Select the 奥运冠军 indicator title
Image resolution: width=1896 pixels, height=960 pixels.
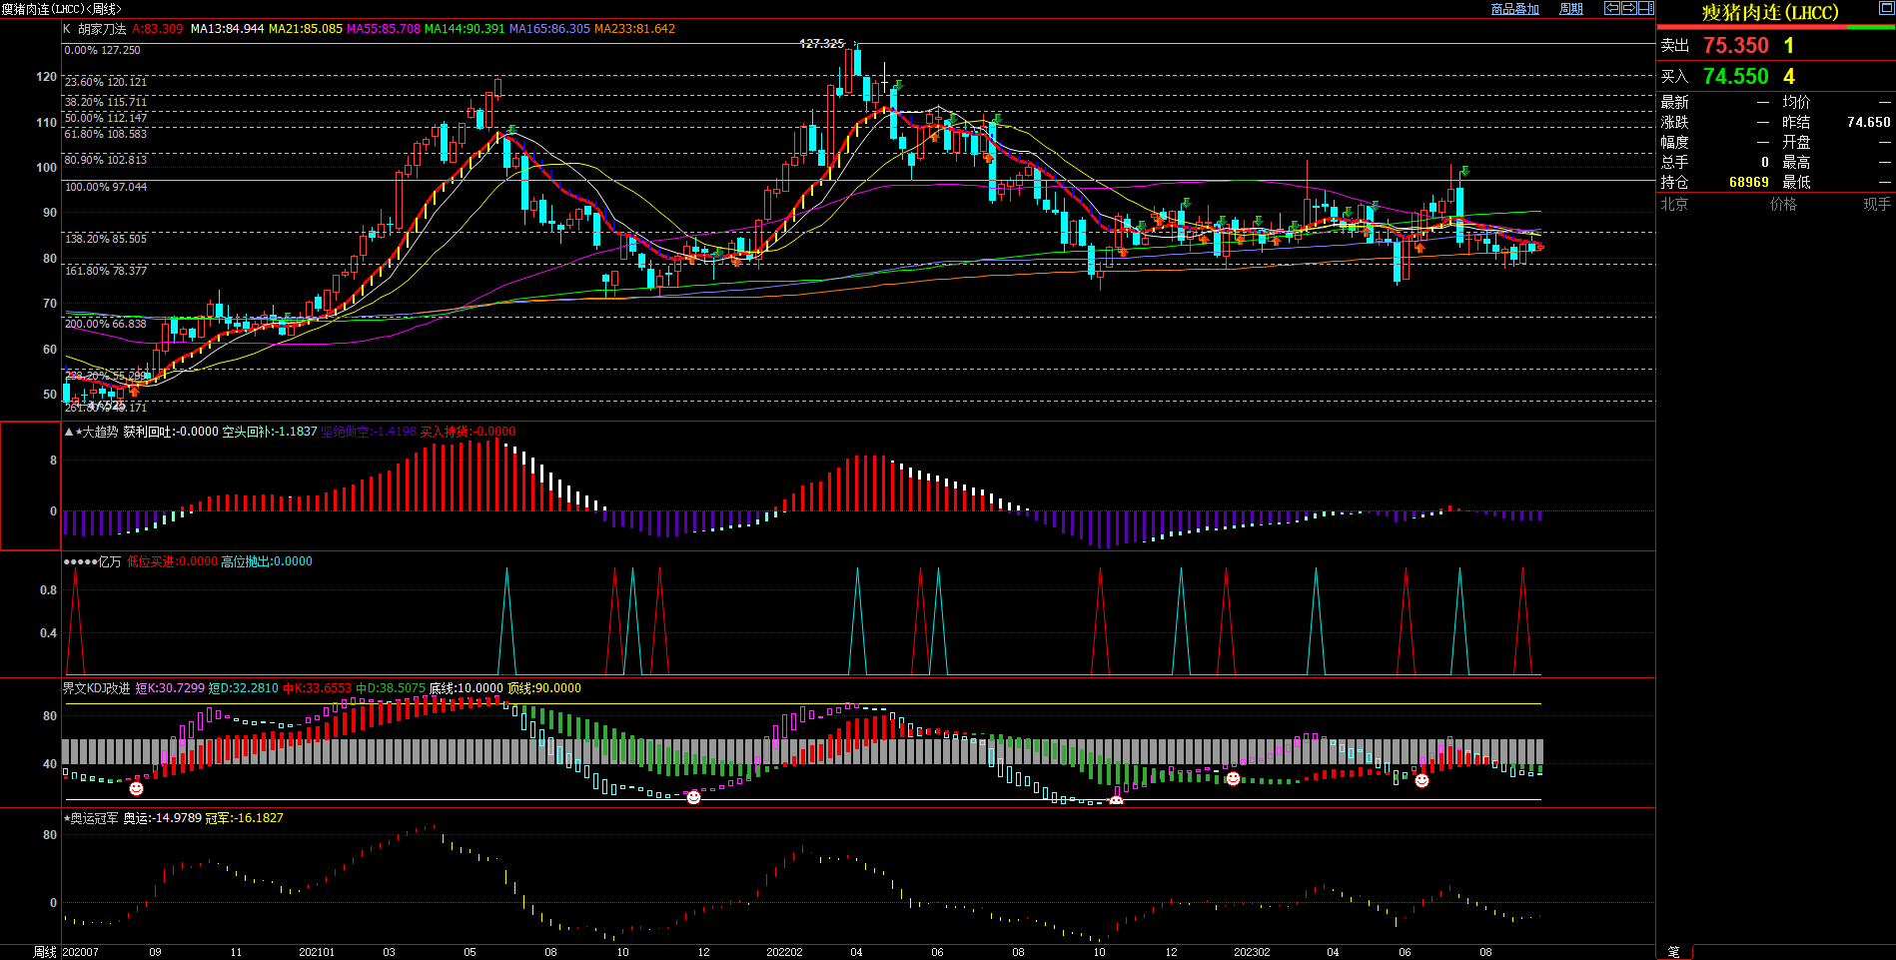click(x=94, y=818)
